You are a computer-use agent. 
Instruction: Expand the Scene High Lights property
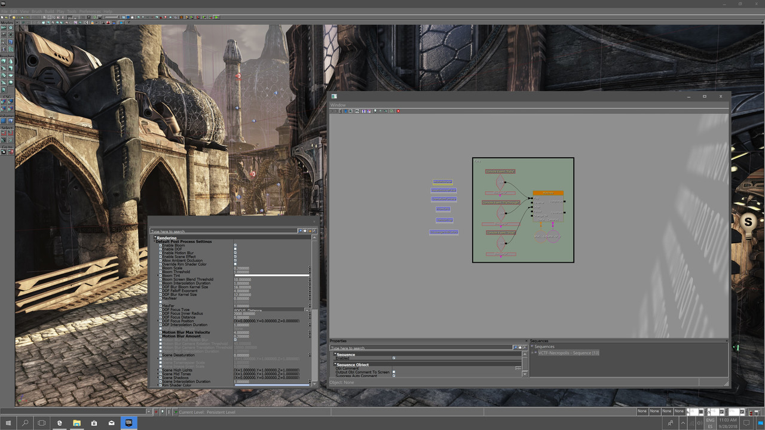(158, 370)
